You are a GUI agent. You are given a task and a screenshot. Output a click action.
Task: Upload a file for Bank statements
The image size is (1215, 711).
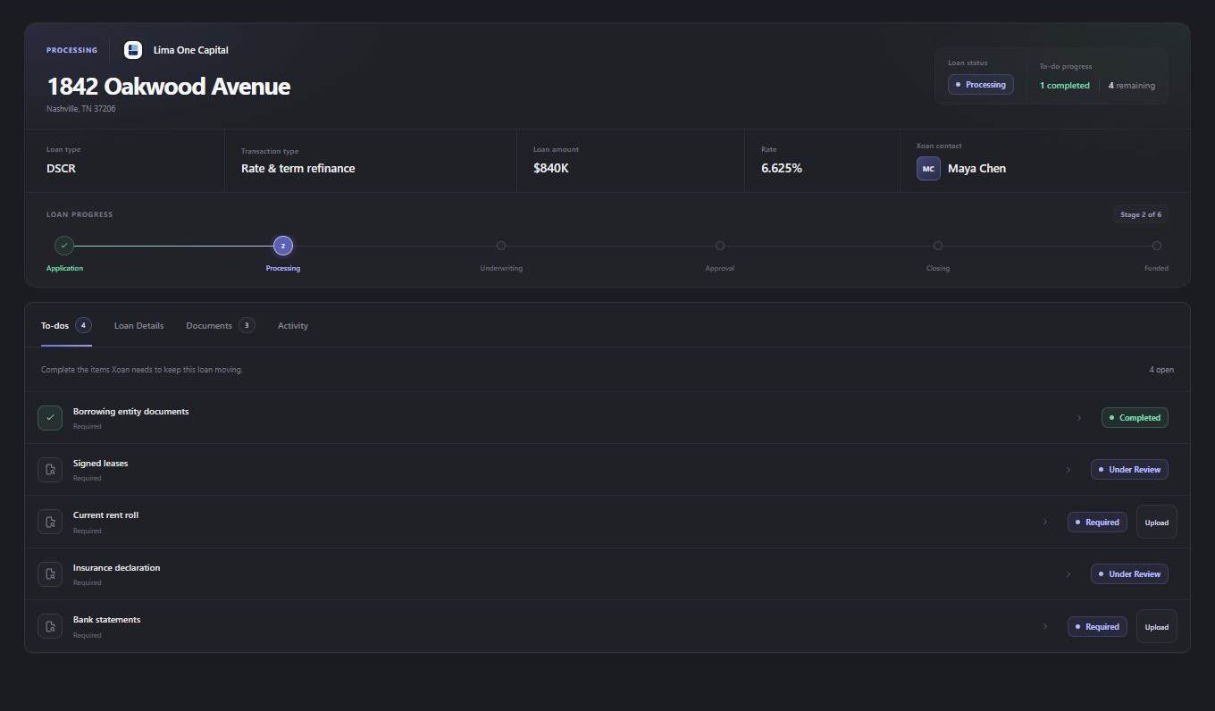(x=1157, y=627)
